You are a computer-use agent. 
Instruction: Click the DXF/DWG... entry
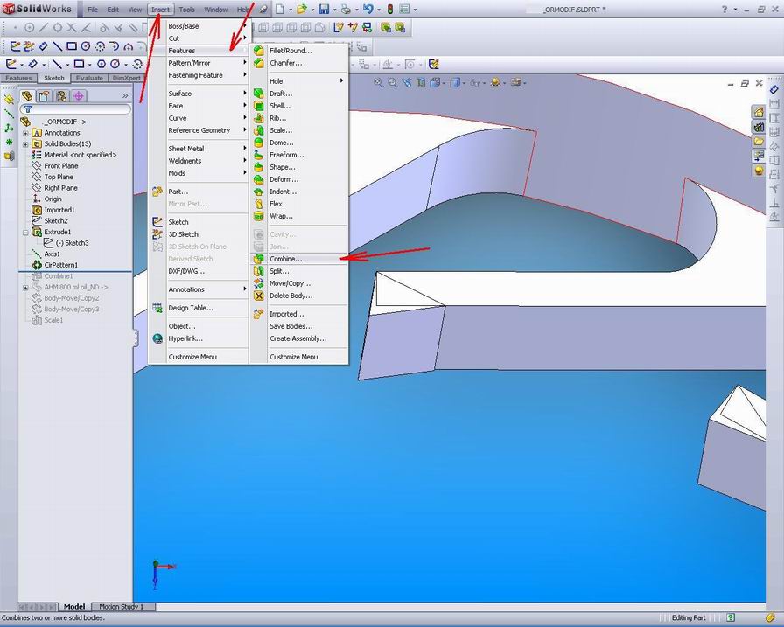click(x=186, y=271)
